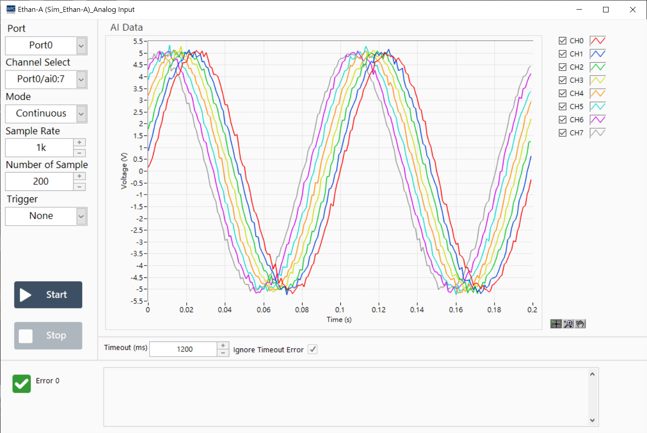
Task: Click the gray CH7 plot legend icon
Action: click(x=598, y=133)
